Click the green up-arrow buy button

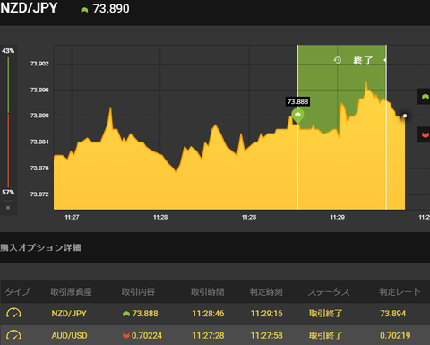click(424, 97)
